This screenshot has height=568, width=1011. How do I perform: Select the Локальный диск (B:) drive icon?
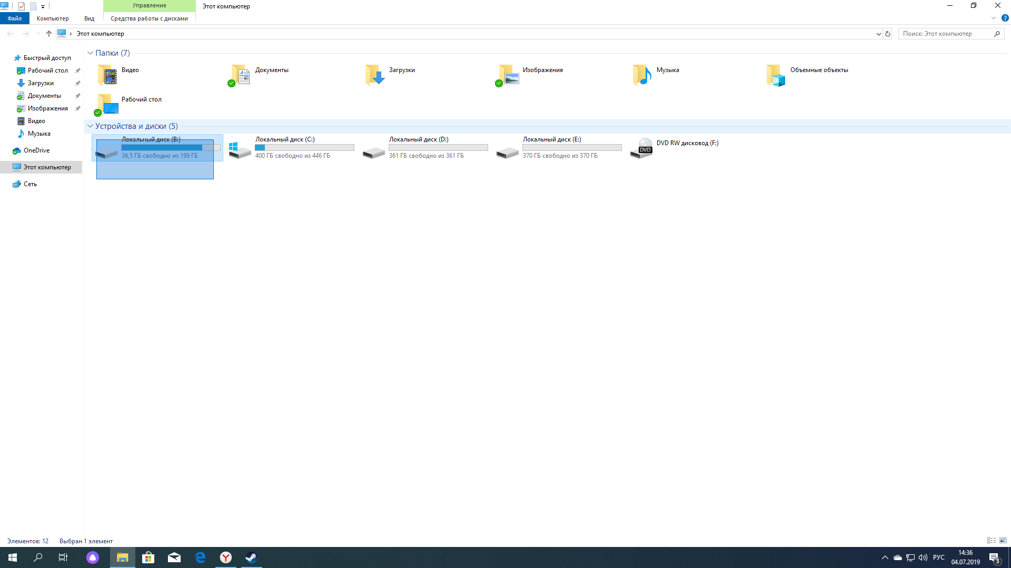106,152
